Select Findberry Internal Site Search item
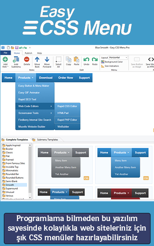This screenshot has width=154, height=246. 35,120
